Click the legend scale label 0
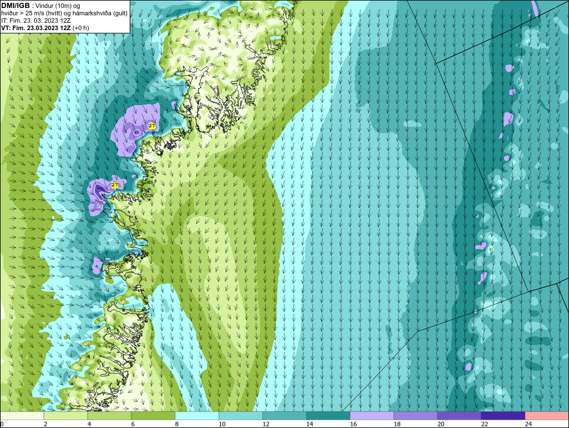 2,424
